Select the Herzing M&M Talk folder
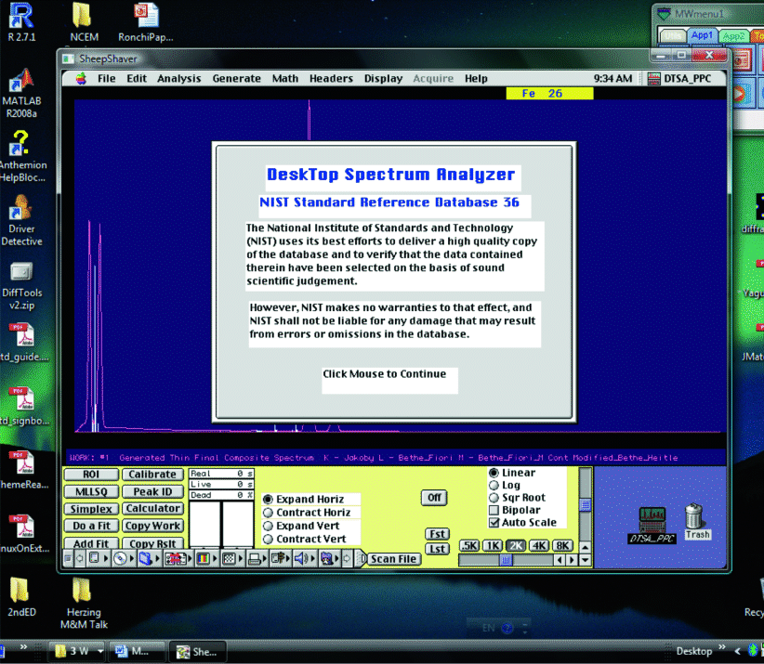The image size is (764, 664). [x=84, y=604]
